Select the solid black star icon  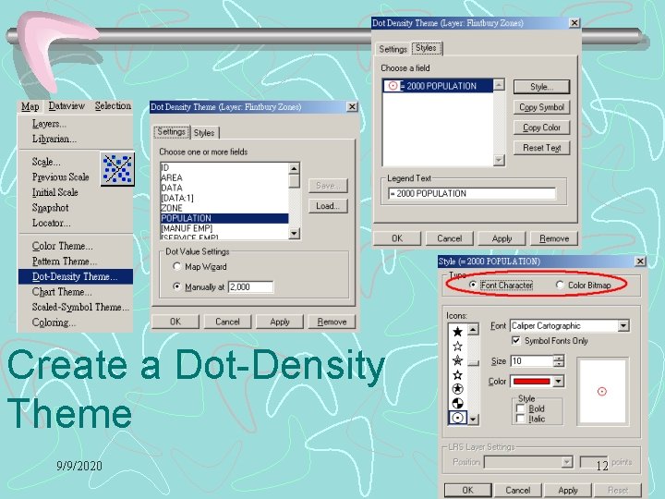[457, 331]
